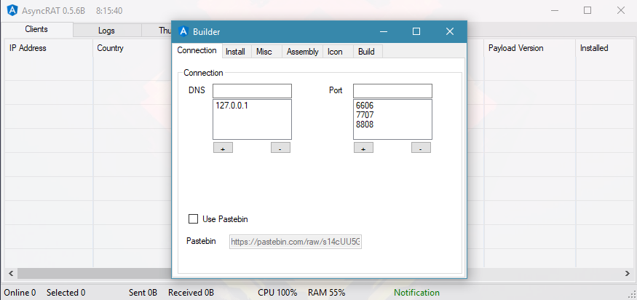Remove DNS entry with minus button
637x300 pixels.
tap(280, 148)
